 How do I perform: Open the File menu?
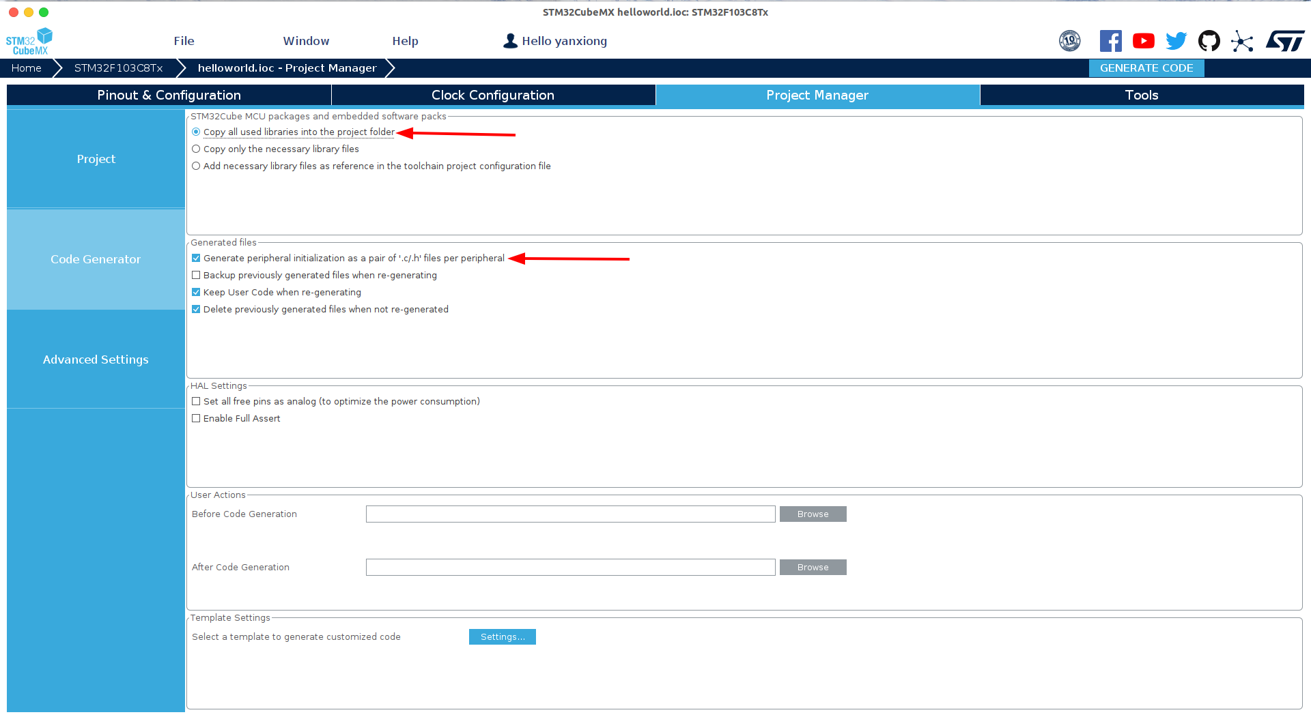pos(184,41)
